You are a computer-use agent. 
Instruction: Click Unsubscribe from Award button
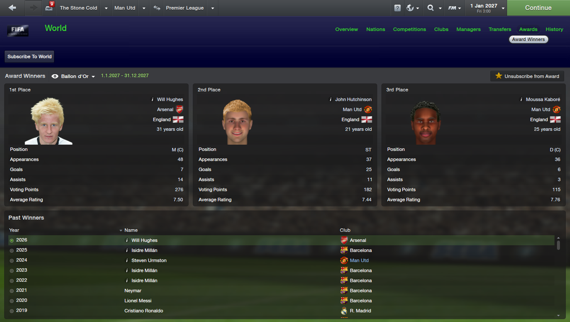(527, 76)
